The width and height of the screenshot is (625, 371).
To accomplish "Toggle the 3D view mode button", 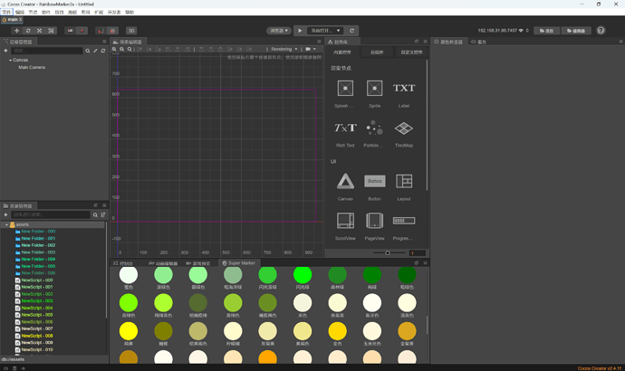I will click(x=131, y=31).
